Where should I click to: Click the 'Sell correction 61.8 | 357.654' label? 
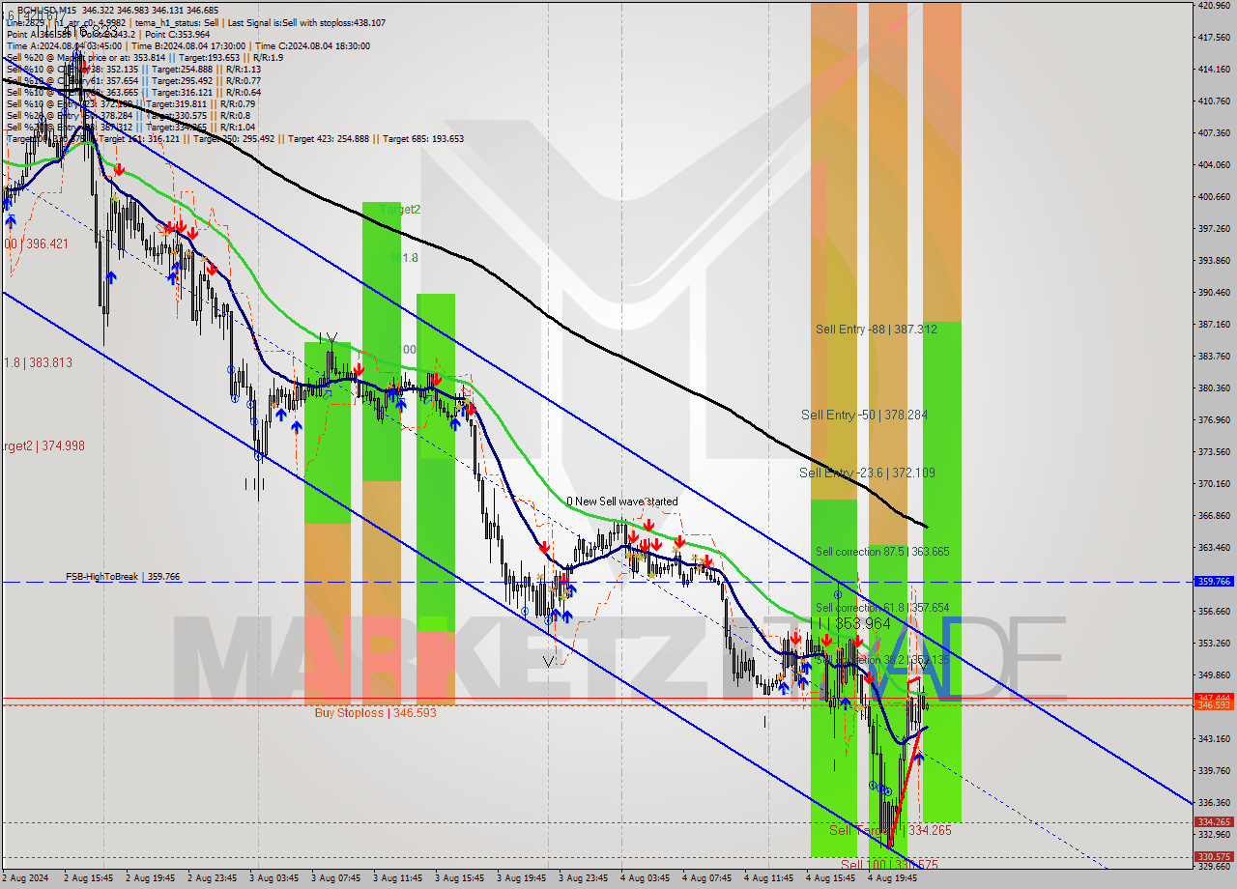pyautogui.click(x=882, y=608)
